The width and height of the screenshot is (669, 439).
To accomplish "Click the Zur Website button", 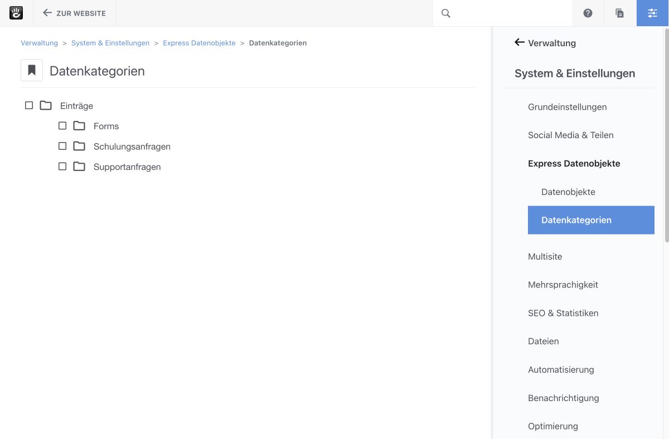I will 74,13.
